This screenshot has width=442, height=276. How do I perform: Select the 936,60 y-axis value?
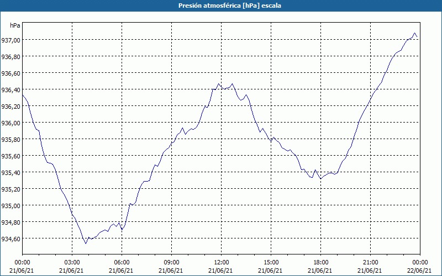(x=10, y=73)
